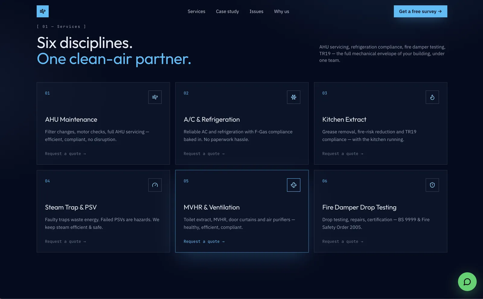The width and height of the screenshot is (483, 299).
Task: Request a quote for A/C & Refrigeration
Action: click(x=204, y=154)
